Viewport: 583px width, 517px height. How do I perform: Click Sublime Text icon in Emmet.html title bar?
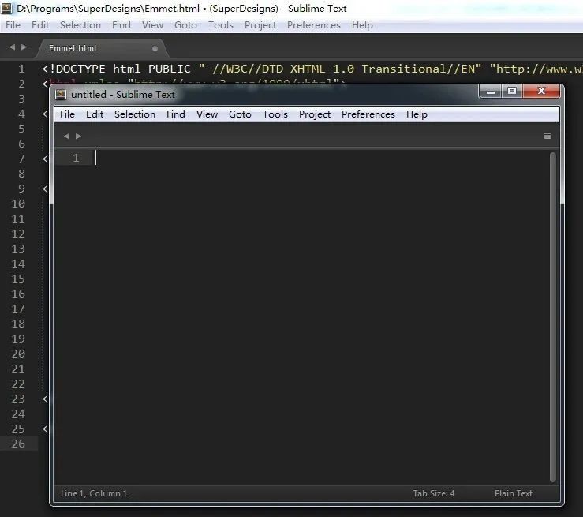click(6, 8)
